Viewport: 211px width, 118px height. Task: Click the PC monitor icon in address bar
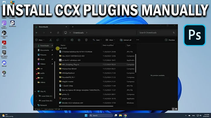click(x=66, y=33)
